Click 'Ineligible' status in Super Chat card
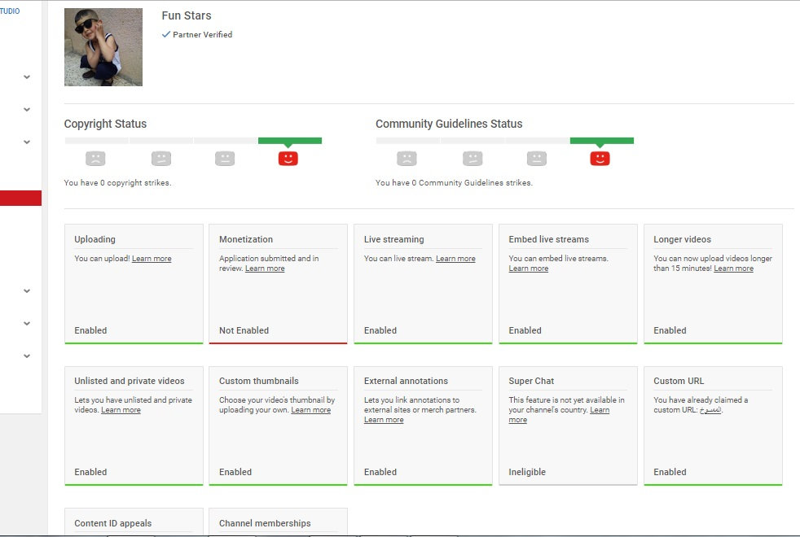 pyautogui.click(x=527, y=472)
